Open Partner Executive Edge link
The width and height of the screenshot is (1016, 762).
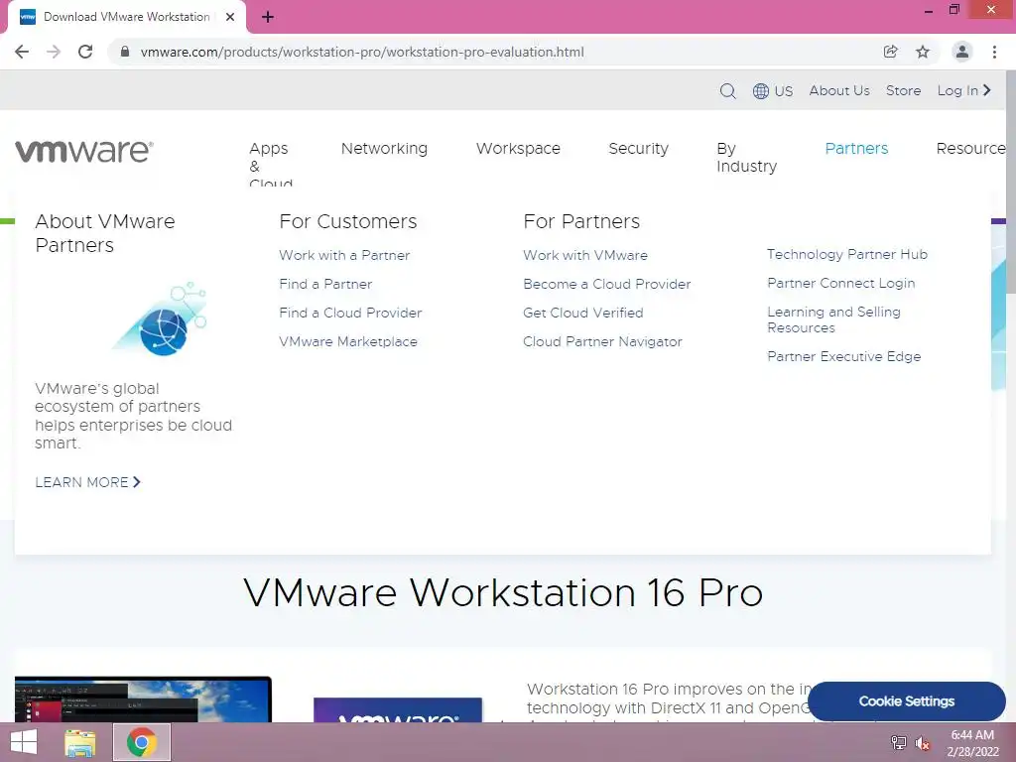coord(843,356)
